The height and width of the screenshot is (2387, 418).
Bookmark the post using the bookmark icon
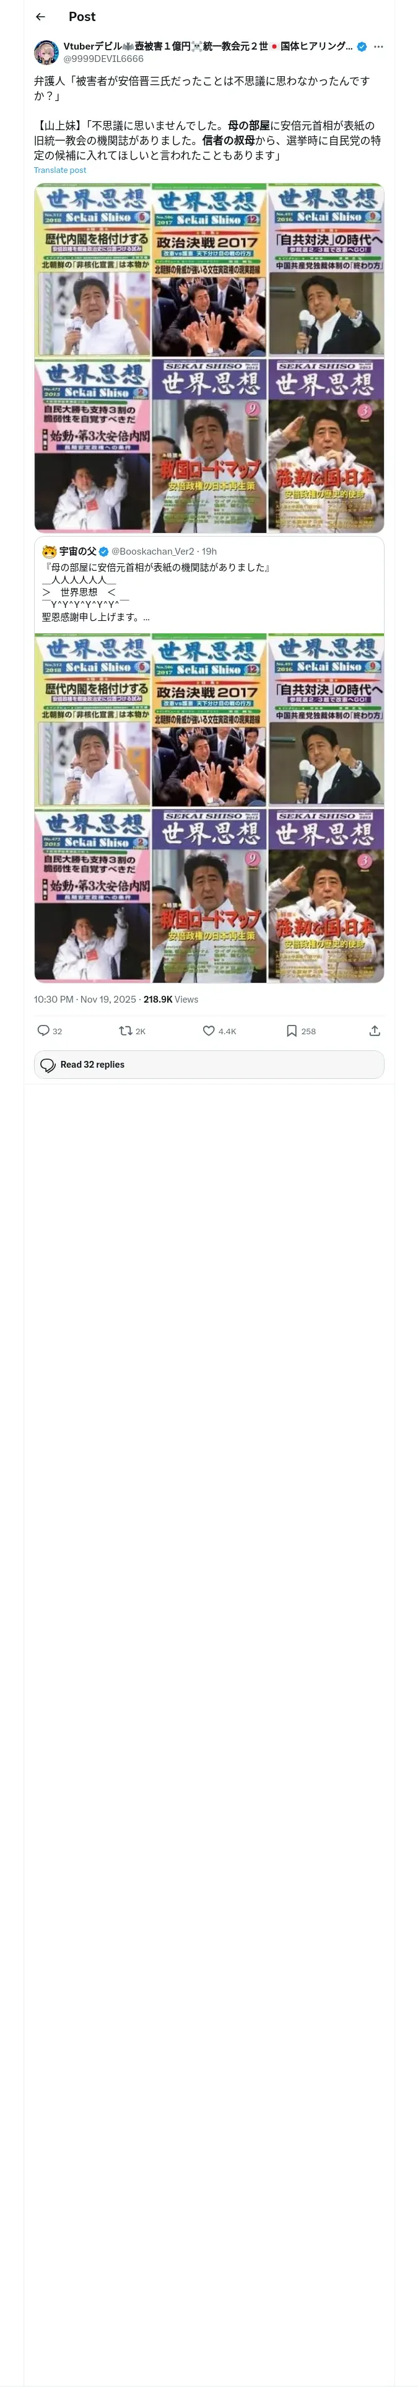point(291,1031)
